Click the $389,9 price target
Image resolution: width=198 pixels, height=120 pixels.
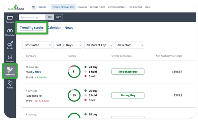pyautogui.click(x=178, y=95)
